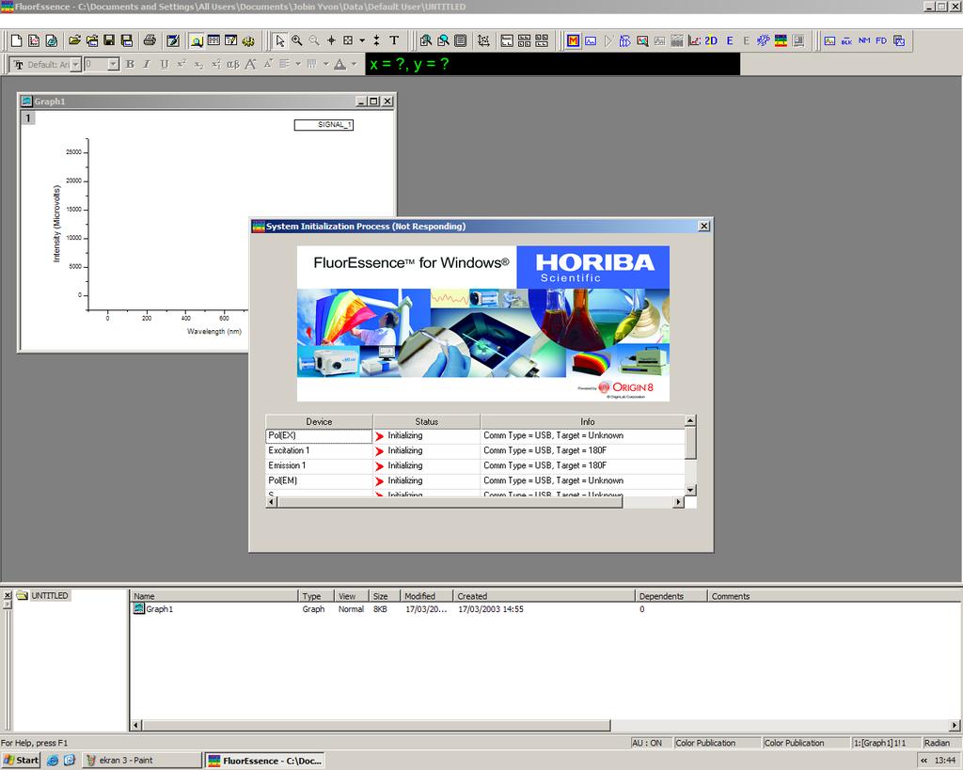Viewport: 963px width, 770px height.
Task: Click the Rescale vertical arrows icon
Action: [376, 40]
